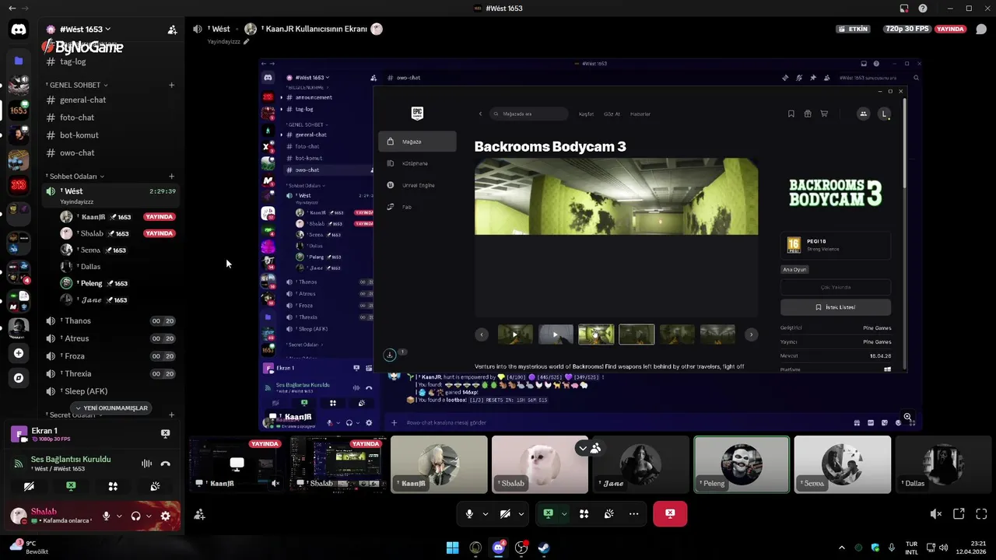
Task: Add channel to GENEL SOHBET category
Action: point(171,86)
